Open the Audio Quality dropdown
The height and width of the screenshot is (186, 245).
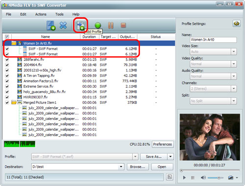click(234, 76)
